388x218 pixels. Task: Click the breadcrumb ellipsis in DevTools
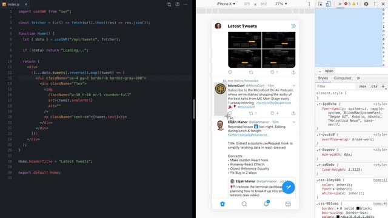tap(319, 71)
